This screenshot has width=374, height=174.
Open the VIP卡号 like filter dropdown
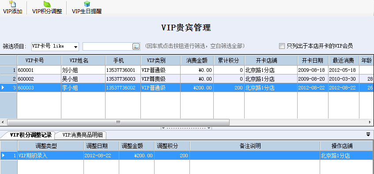pyautogui.click(x=55, y=46)
